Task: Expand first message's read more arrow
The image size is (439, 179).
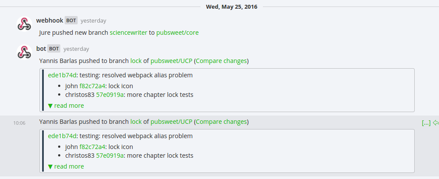Action: (66, 106)
